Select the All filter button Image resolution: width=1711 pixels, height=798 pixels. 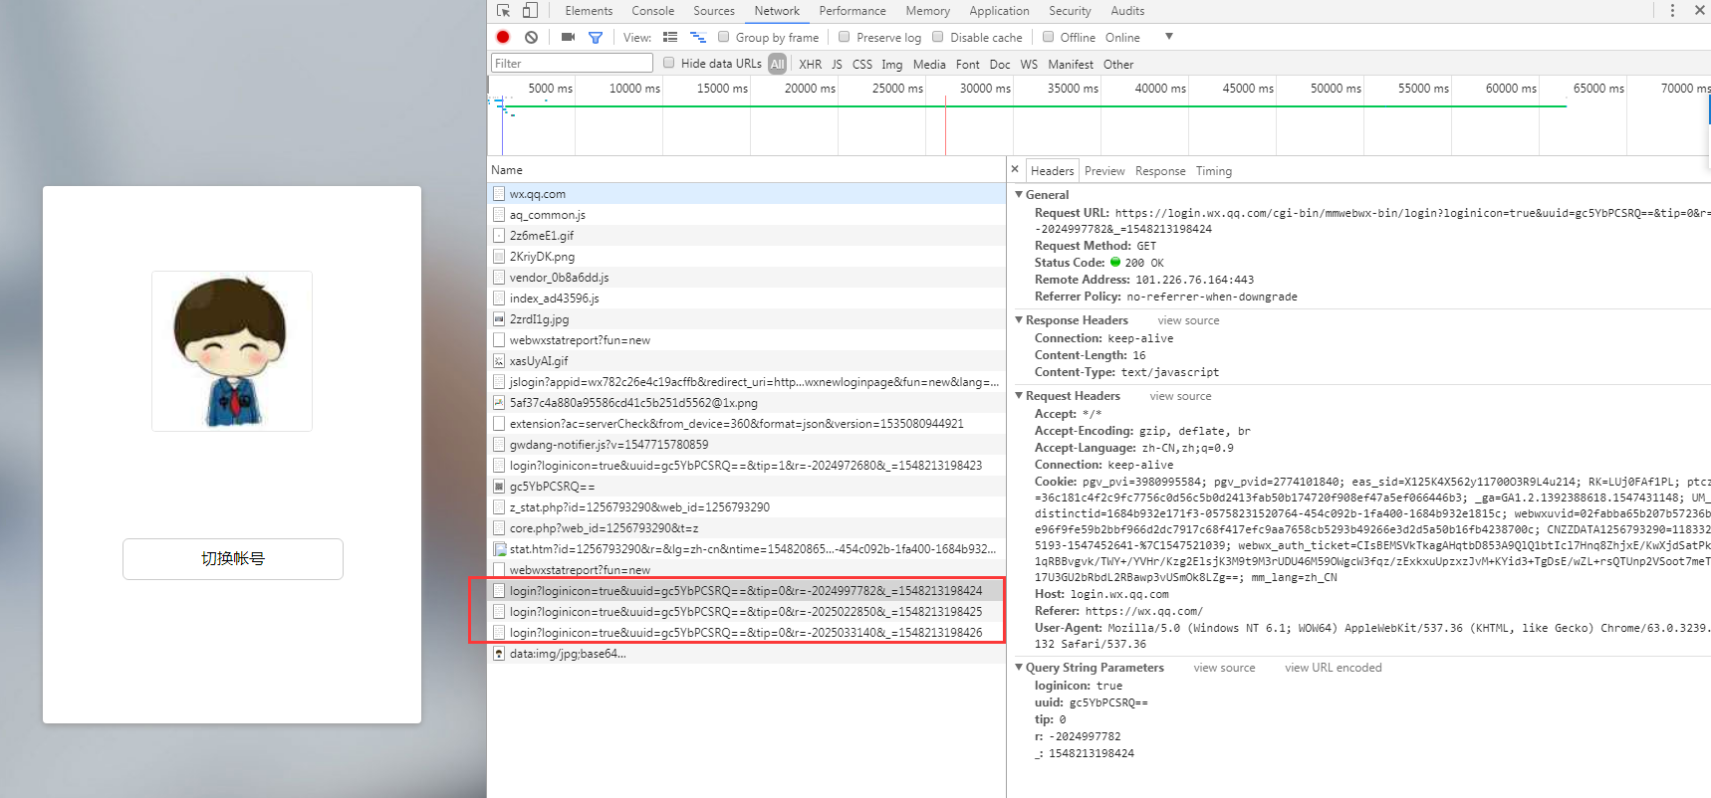[x=778, y=64]
